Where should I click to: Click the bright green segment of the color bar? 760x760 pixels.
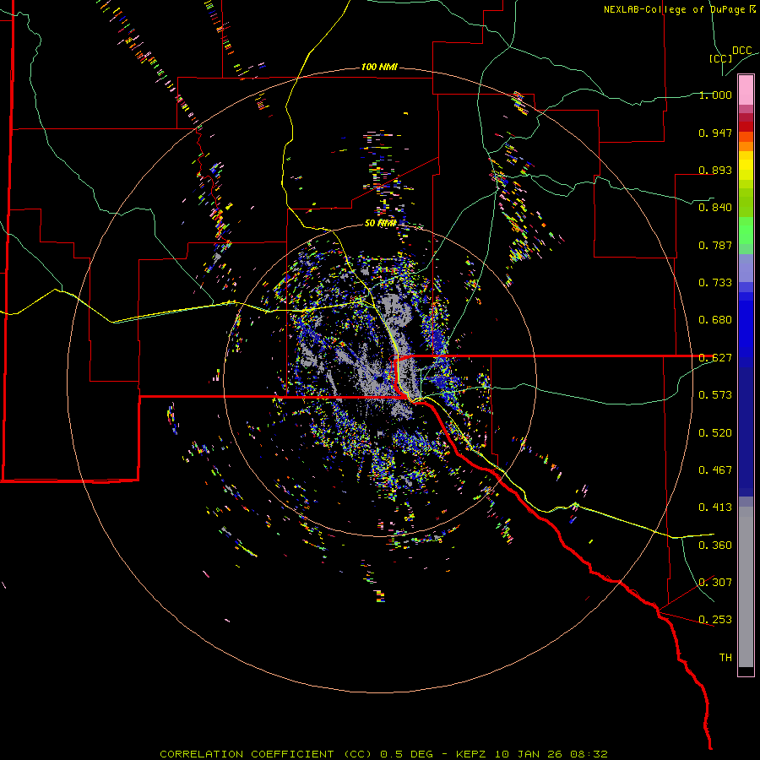tap(746, 231)
